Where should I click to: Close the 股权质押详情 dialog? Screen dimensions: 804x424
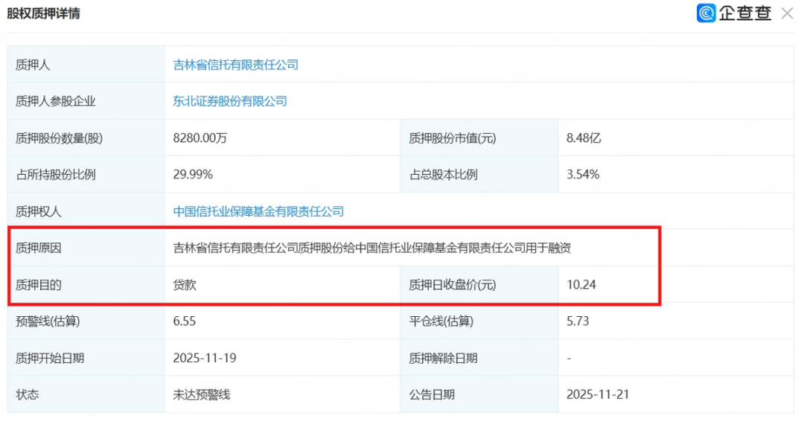(787, 13)
